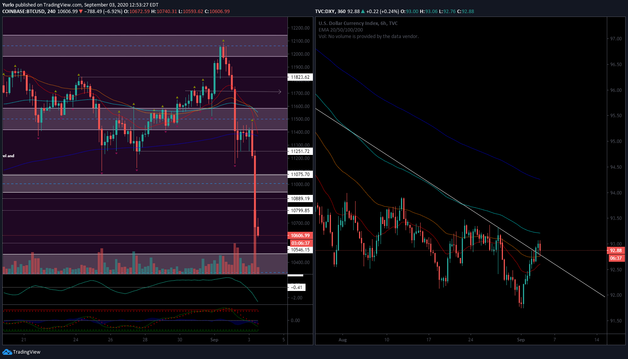
Task: Click the 5 date on BTC time axis
Action: point(284,339)
